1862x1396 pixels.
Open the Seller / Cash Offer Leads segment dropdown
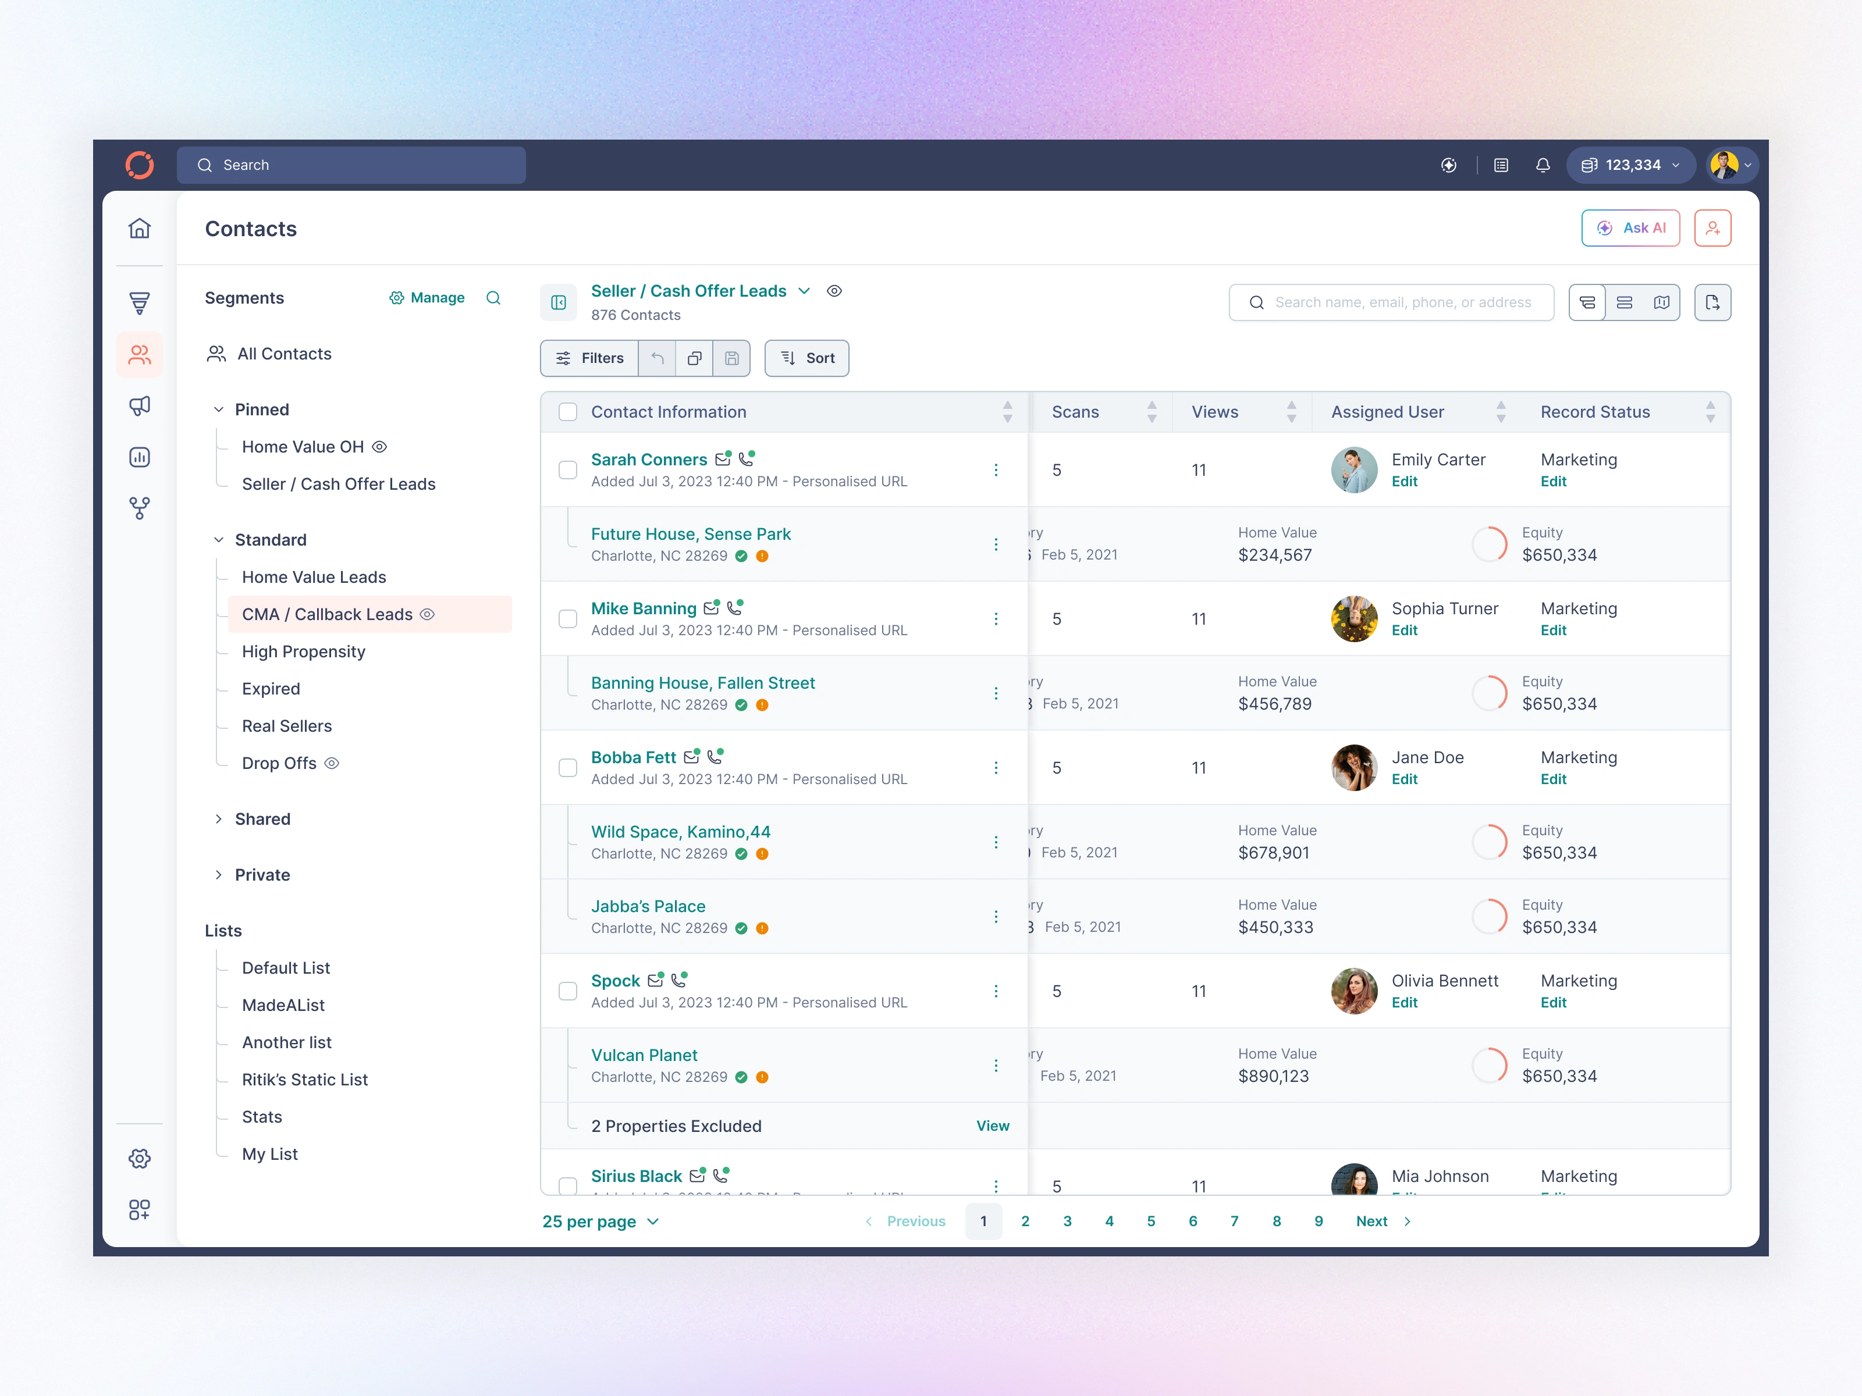[804, 290]
